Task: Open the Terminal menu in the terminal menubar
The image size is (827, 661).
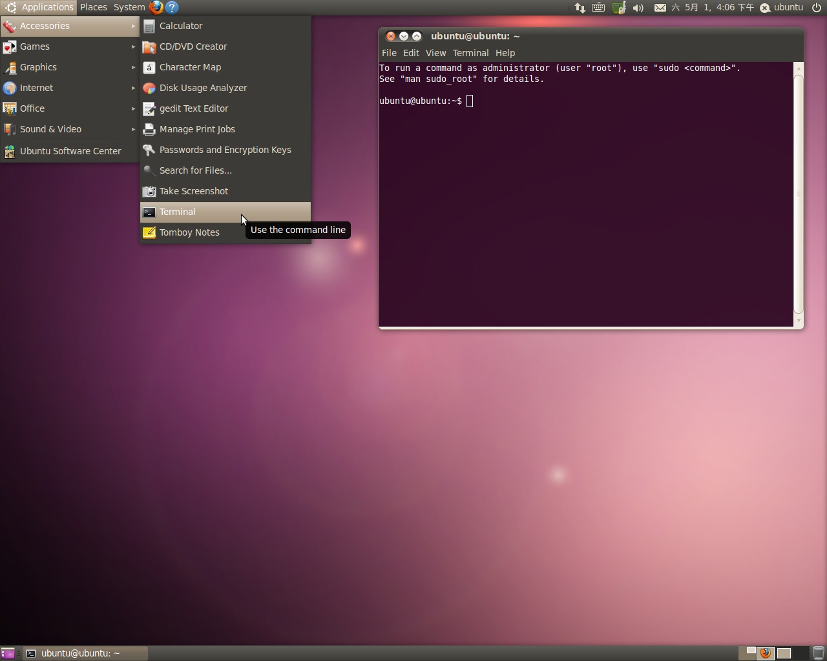Action: (x=470, y=53)
